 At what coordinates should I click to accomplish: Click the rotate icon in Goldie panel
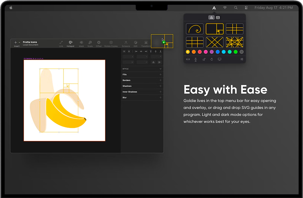click(x=212, y=59)
